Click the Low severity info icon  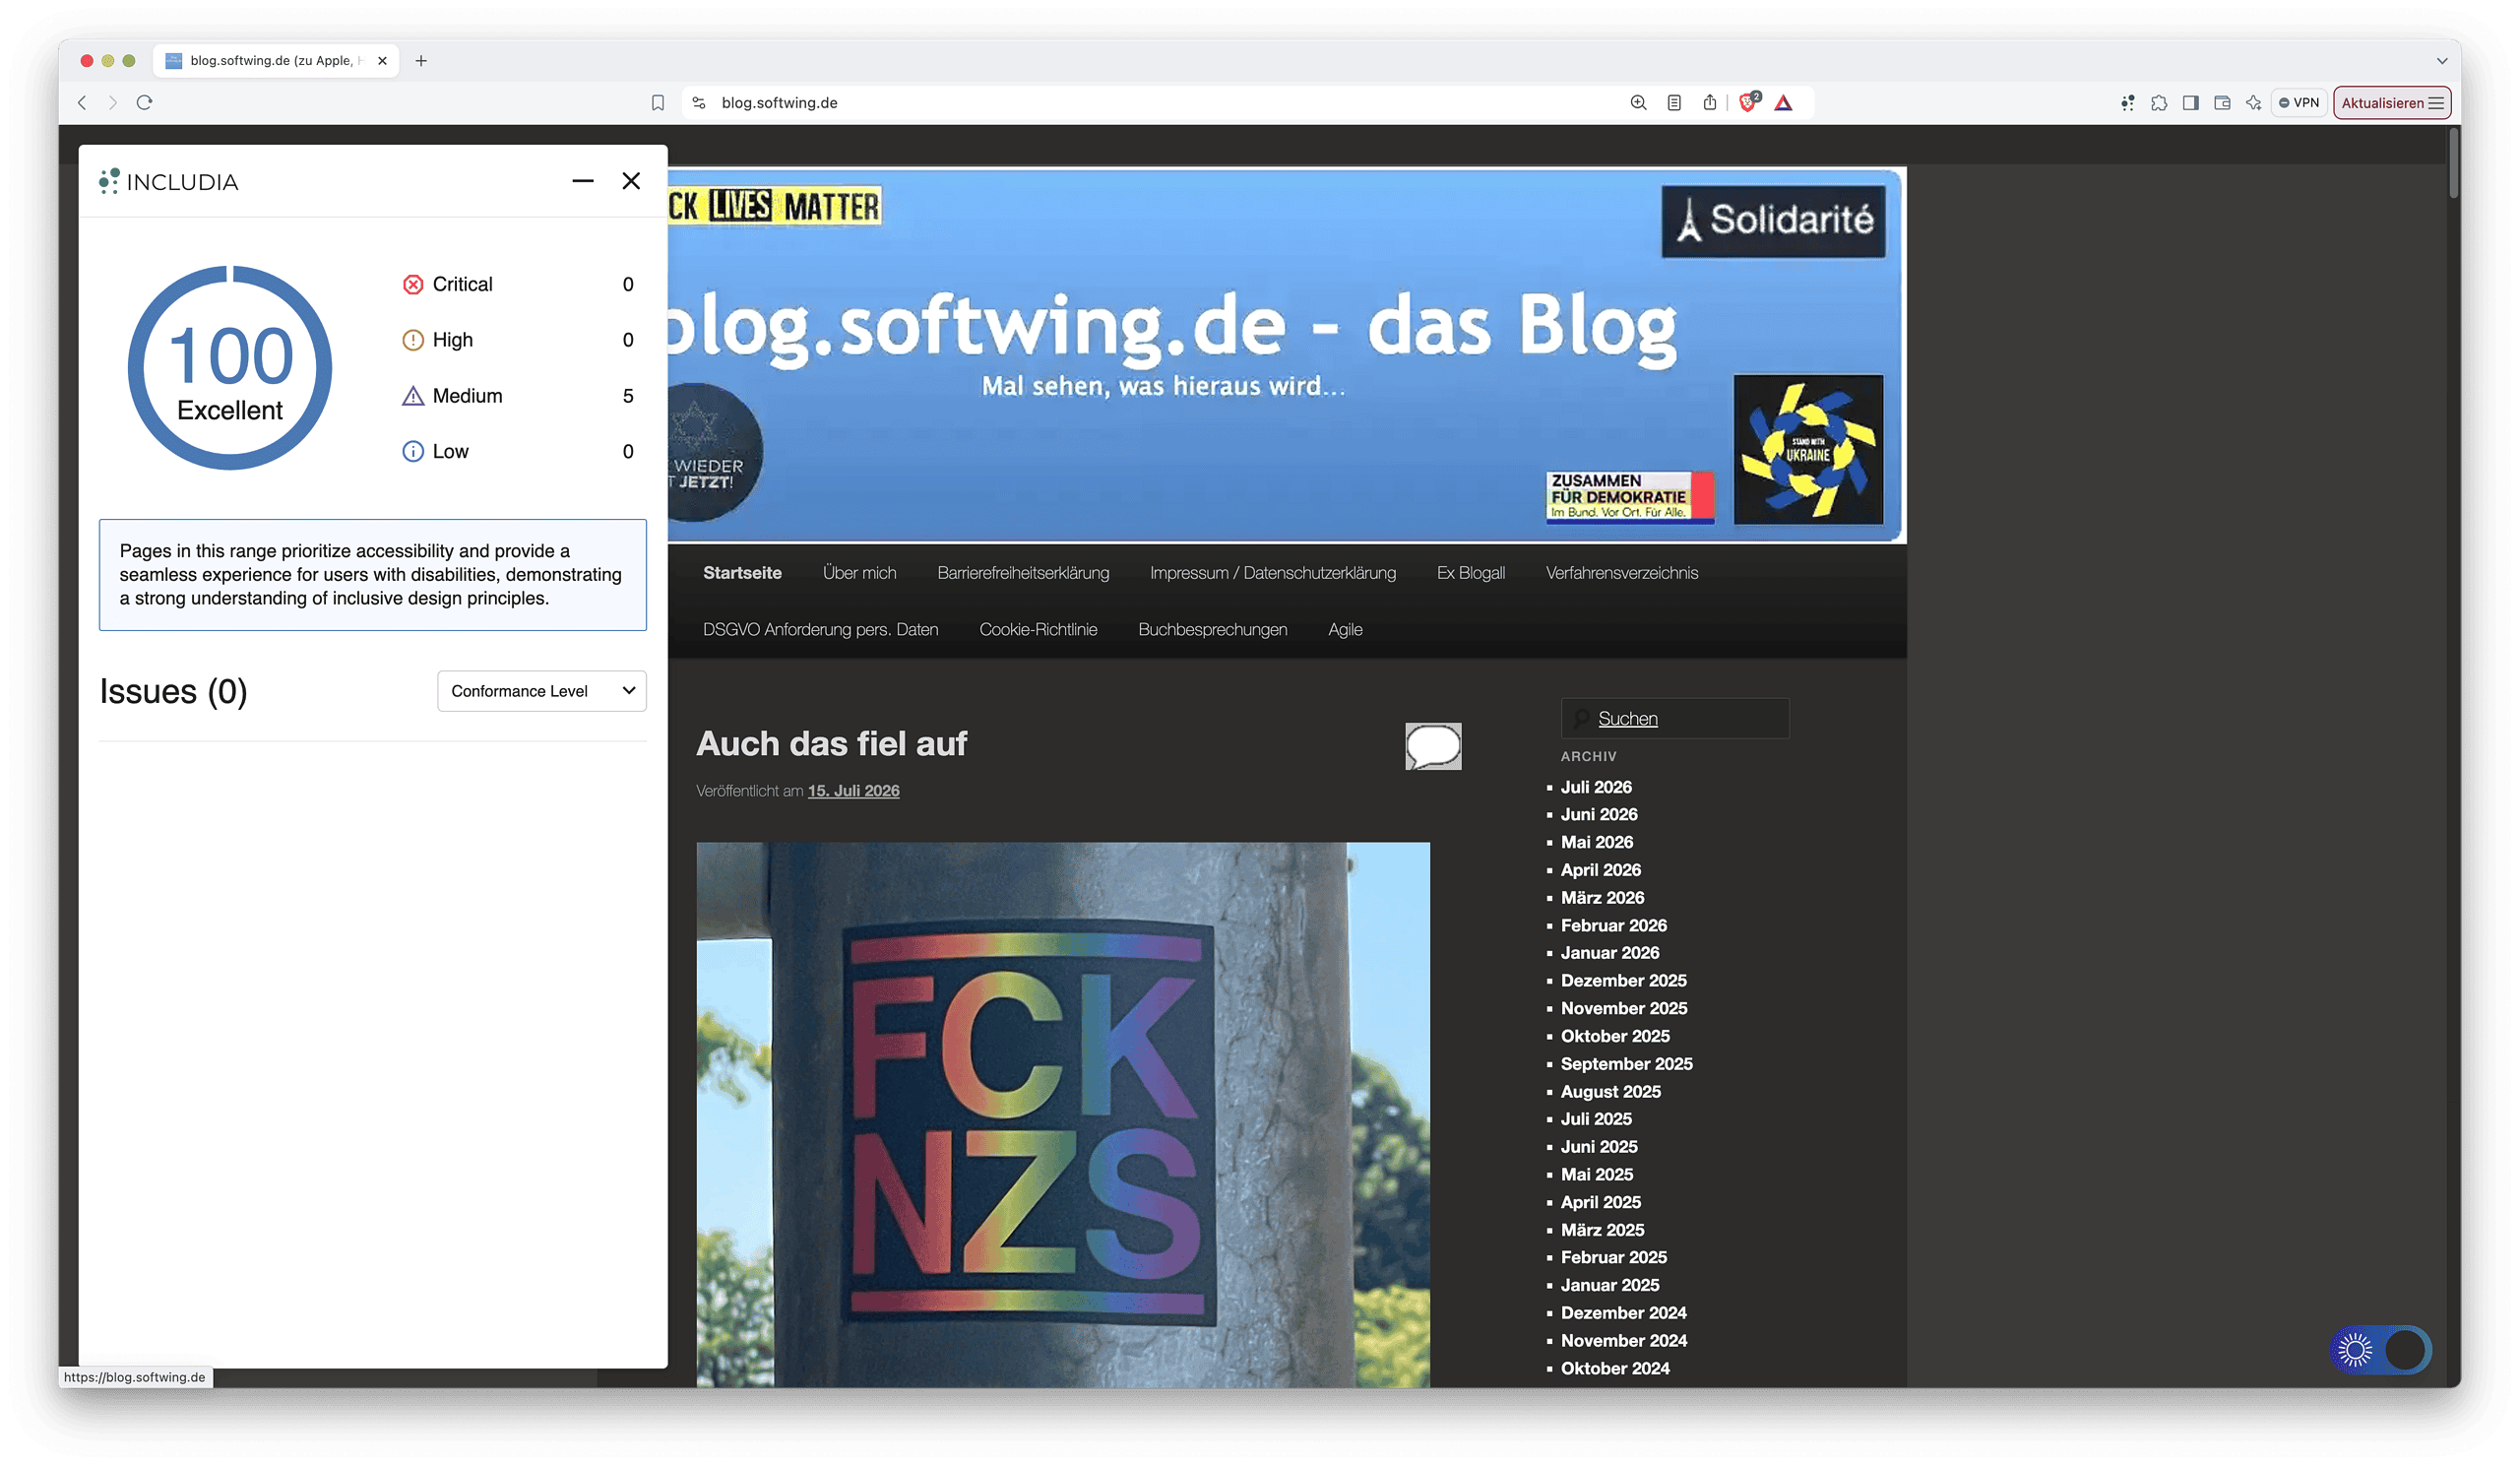[x=413, y=452]
